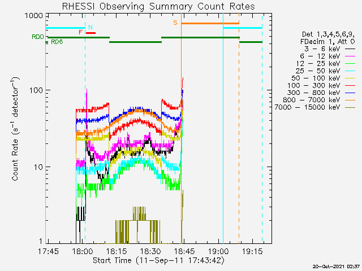
Task: Click the orange 'S' SAA marker label
Action: [x=175, y=23]
